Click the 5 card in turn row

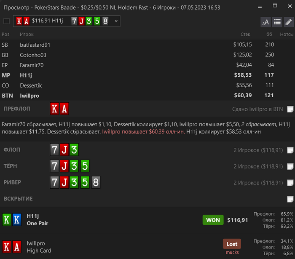pos(85,166)
